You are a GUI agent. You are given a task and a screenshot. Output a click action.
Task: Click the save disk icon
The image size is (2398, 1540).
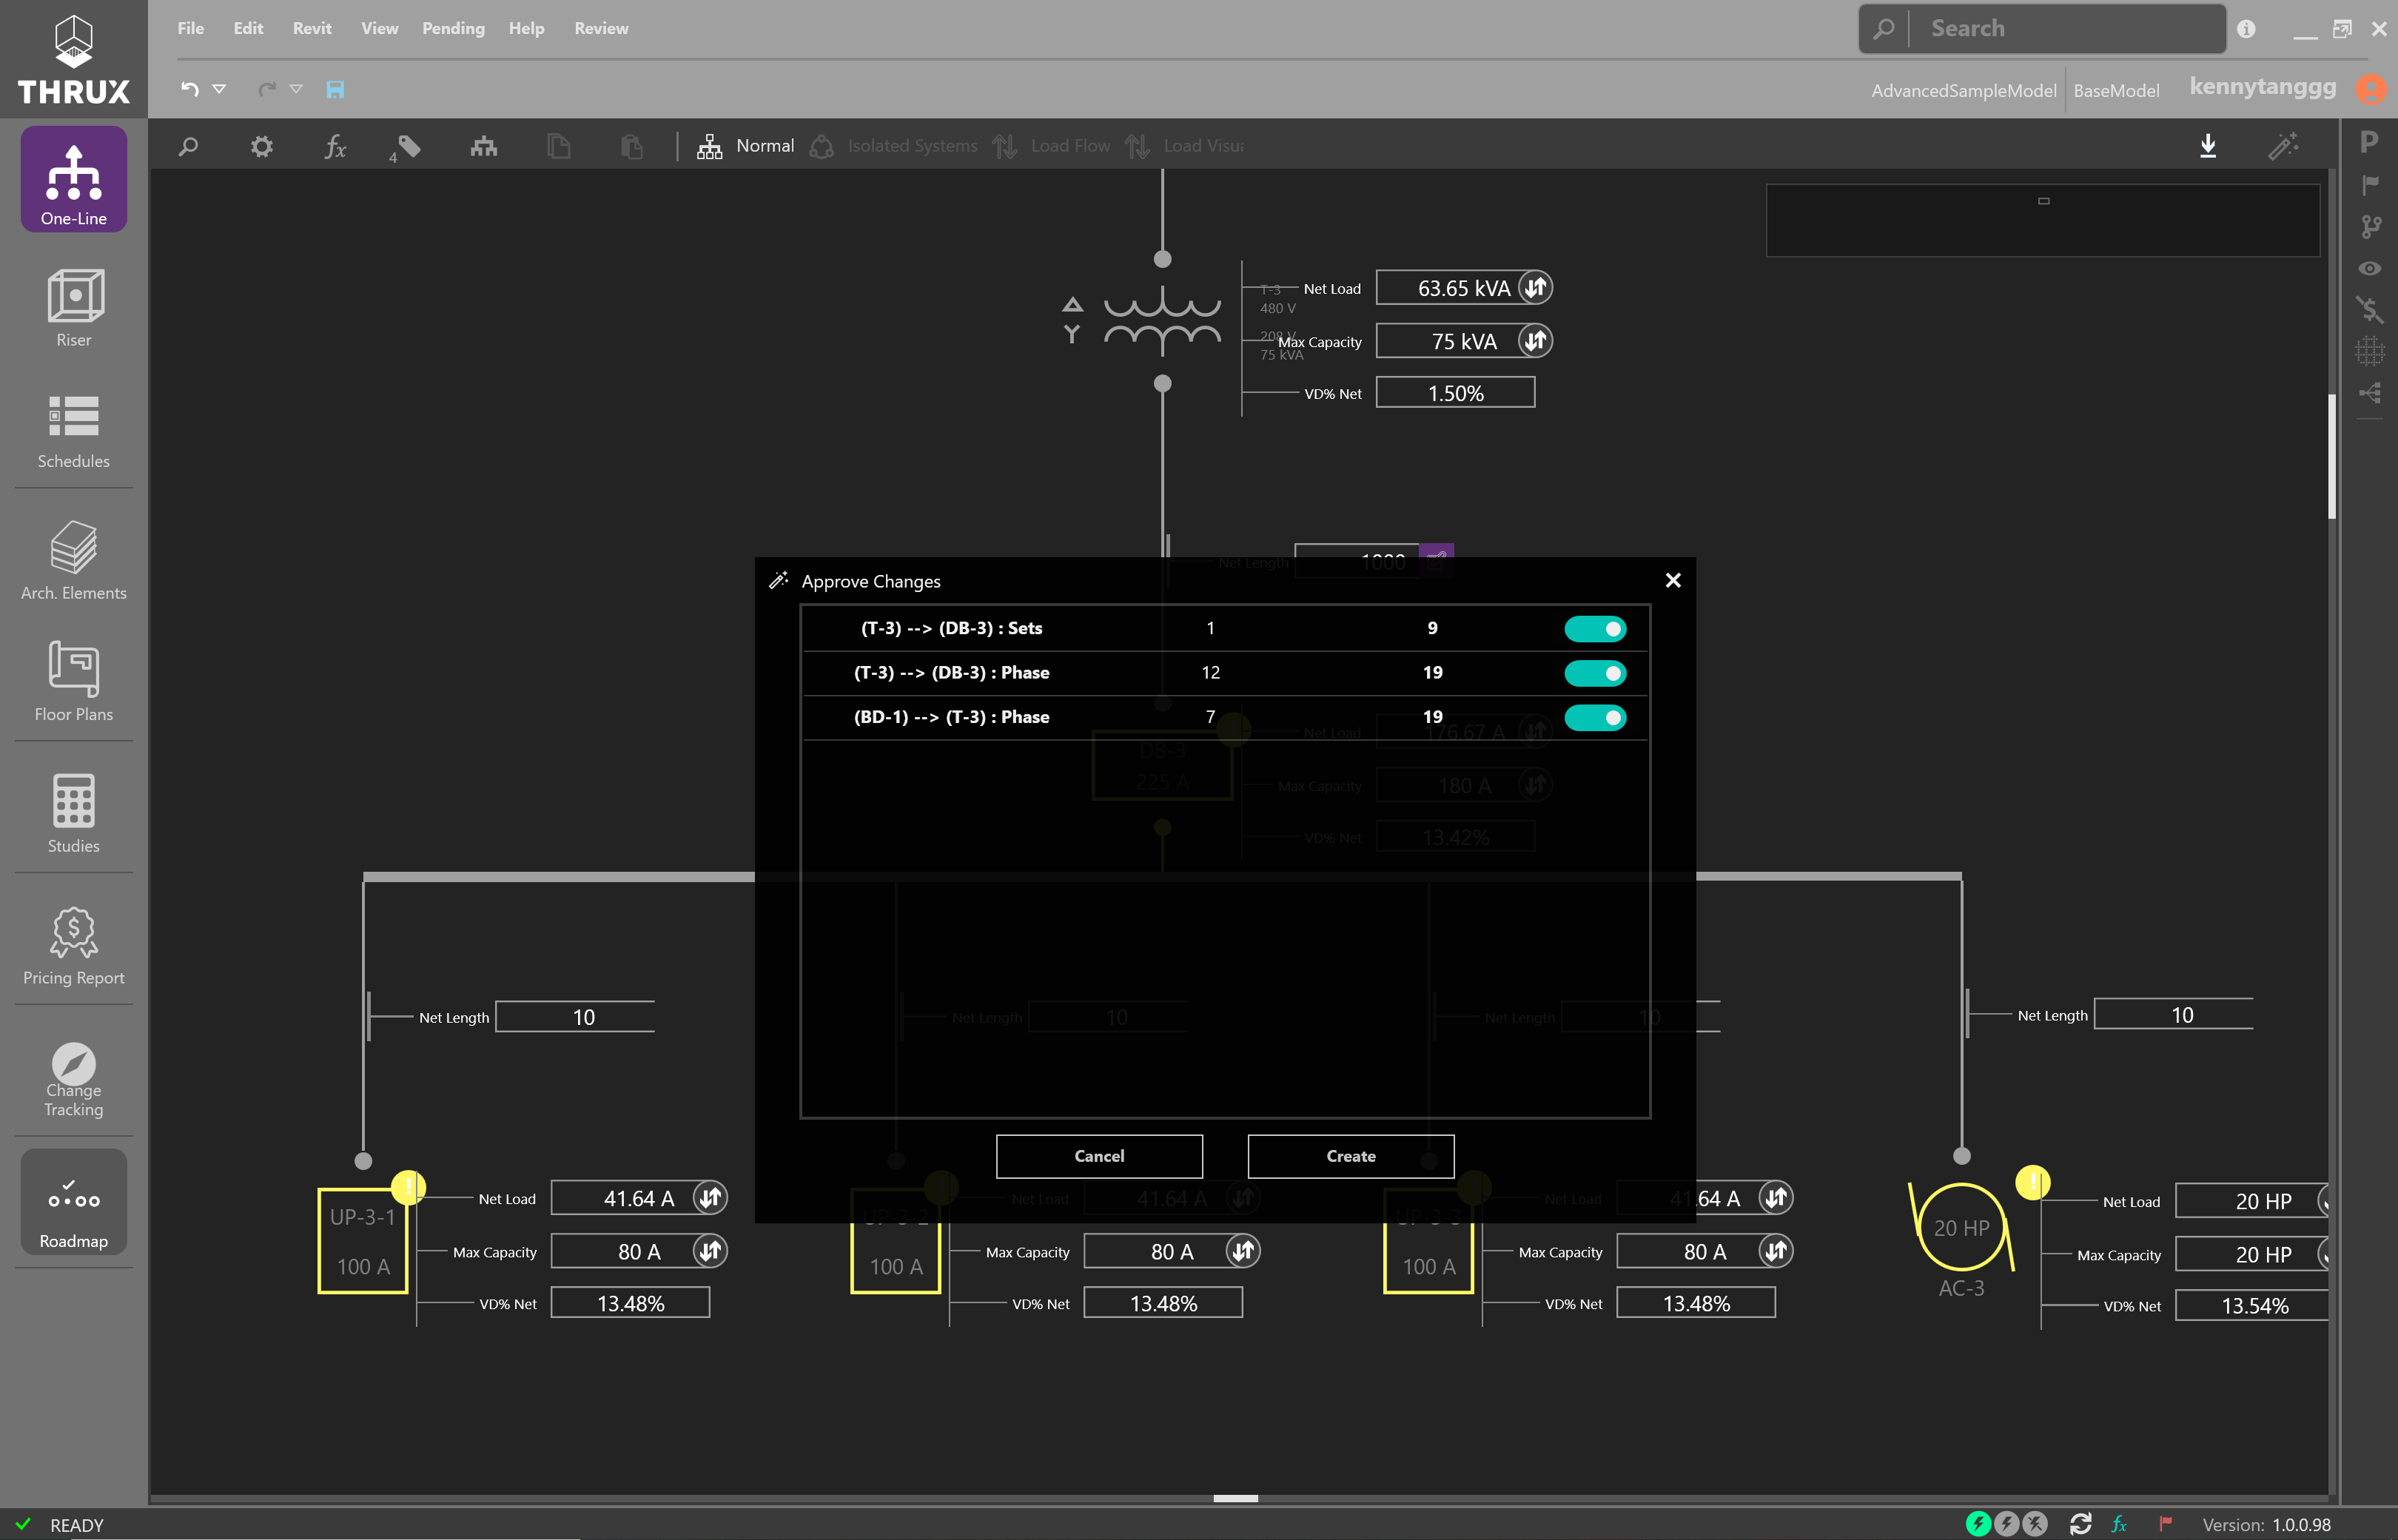pos(335,90)
